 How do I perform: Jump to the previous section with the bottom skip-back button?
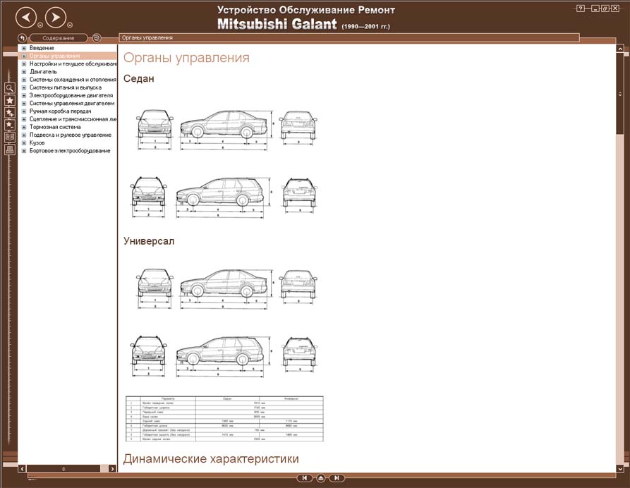click(x=305, y=478)
